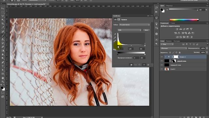This screenshot has width=209, height=118.
Task: Delete the adjustment layer via trash icon
Action: click(148, 65)
